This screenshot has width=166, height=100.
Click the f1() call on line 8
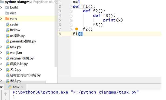(x=78, y=34)
